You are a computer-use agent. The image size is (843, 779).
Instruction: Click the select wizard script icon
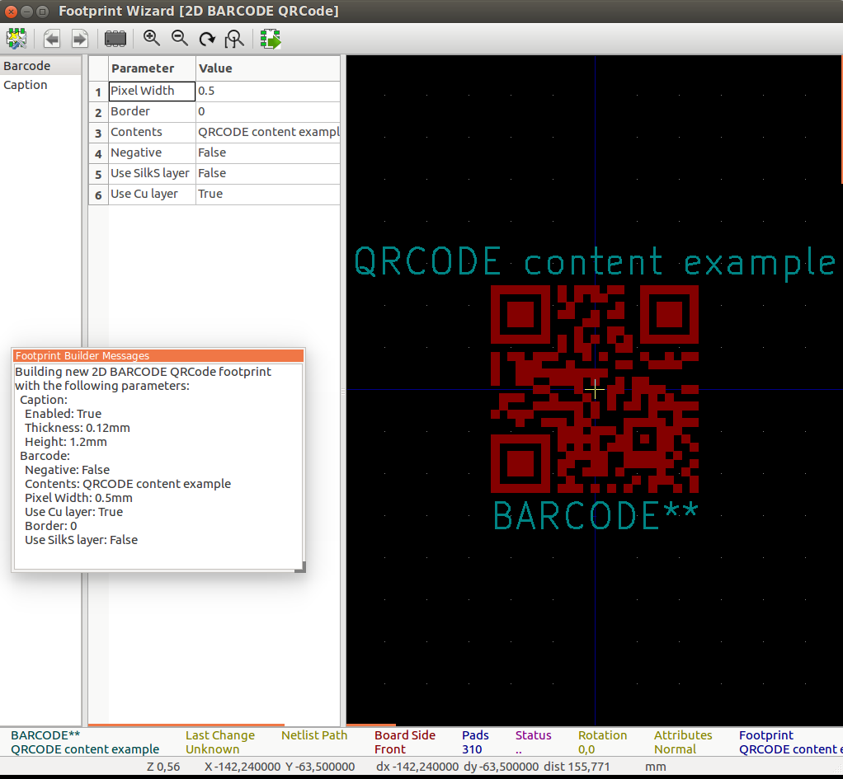(16, 39)
